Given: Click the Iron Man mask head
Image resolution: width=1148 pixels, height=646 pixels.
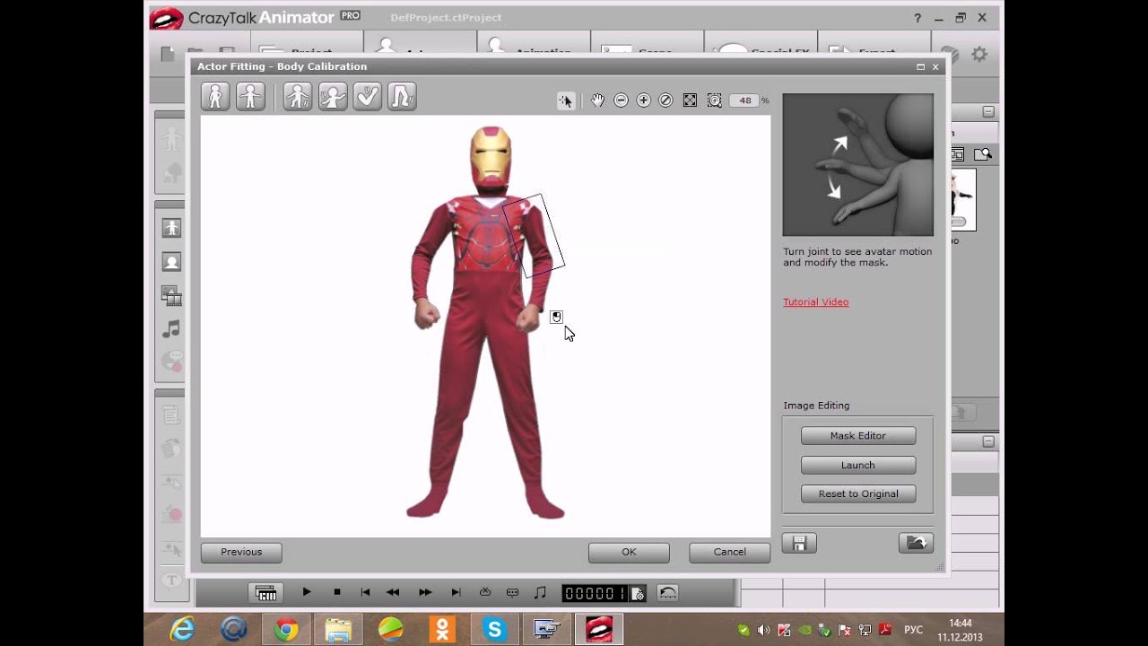Looking at the screenshot, I should coord(491,158).
